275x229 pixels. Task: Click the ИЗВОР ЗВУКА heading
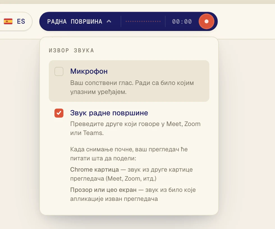pos(72,50)
